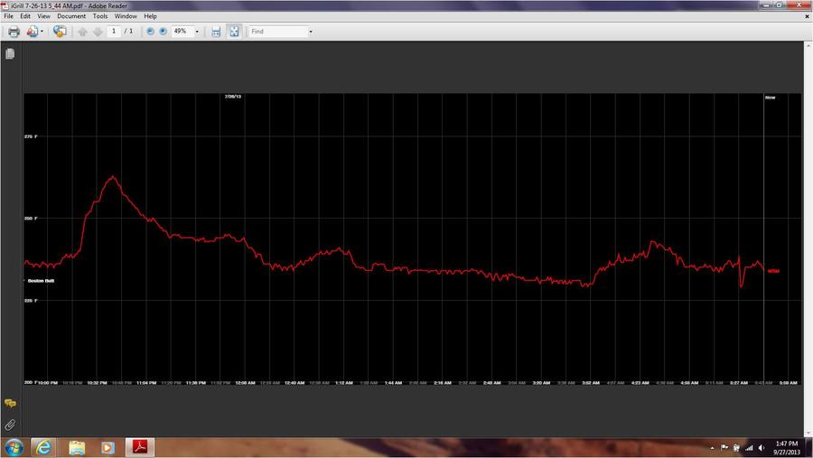Screen dimensions: 813x458
Task: Toggle fit-one-full-page view mode
Action: point(234,32)
